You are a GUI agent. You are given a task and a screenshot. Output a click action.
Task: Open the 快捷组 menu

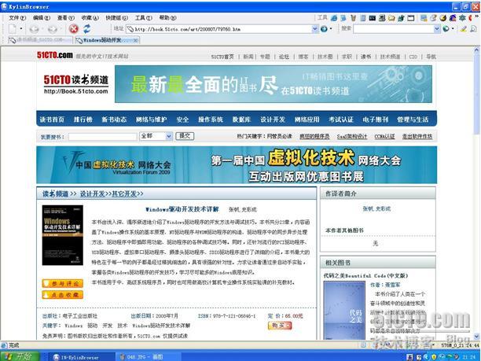click(116, 18)
